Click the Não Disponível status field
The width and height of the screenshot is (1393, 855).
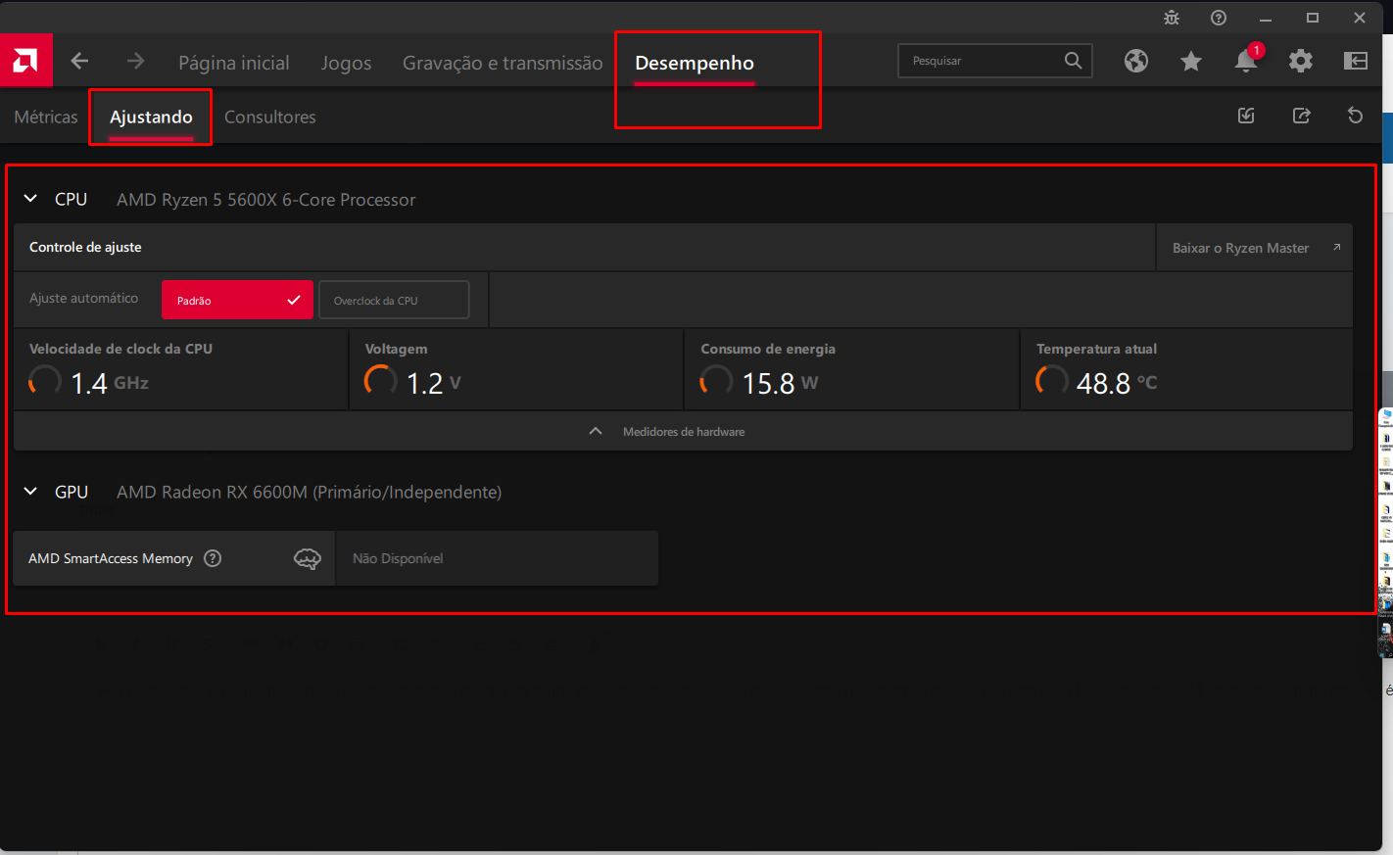pos(497,558)
